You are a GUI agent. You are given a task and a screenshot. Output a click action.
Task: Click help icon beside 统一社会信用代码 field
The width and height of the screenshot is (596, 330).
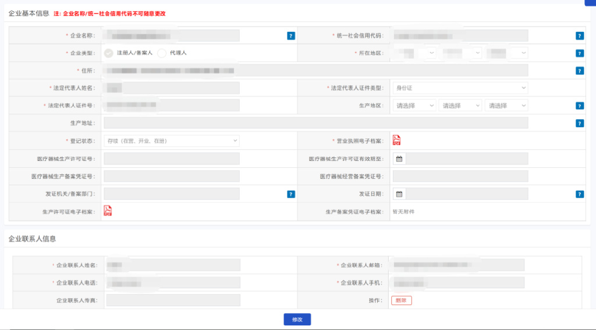coord(580,36)
